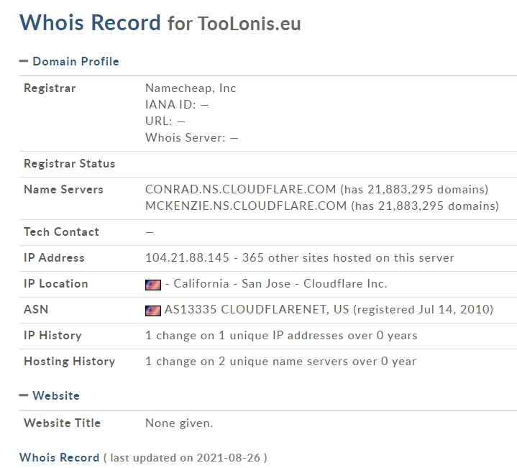Screen dimensions: 517x468
Task: Click the Website Title label
Action: click(62, 423)
